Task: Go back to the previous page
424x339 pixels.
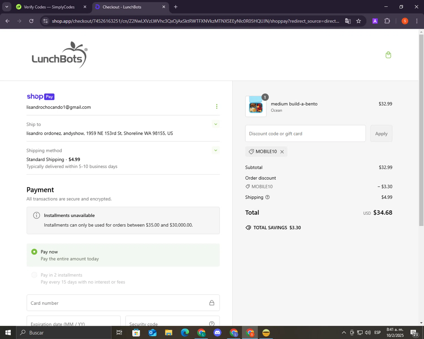Action: click(8, 21)
